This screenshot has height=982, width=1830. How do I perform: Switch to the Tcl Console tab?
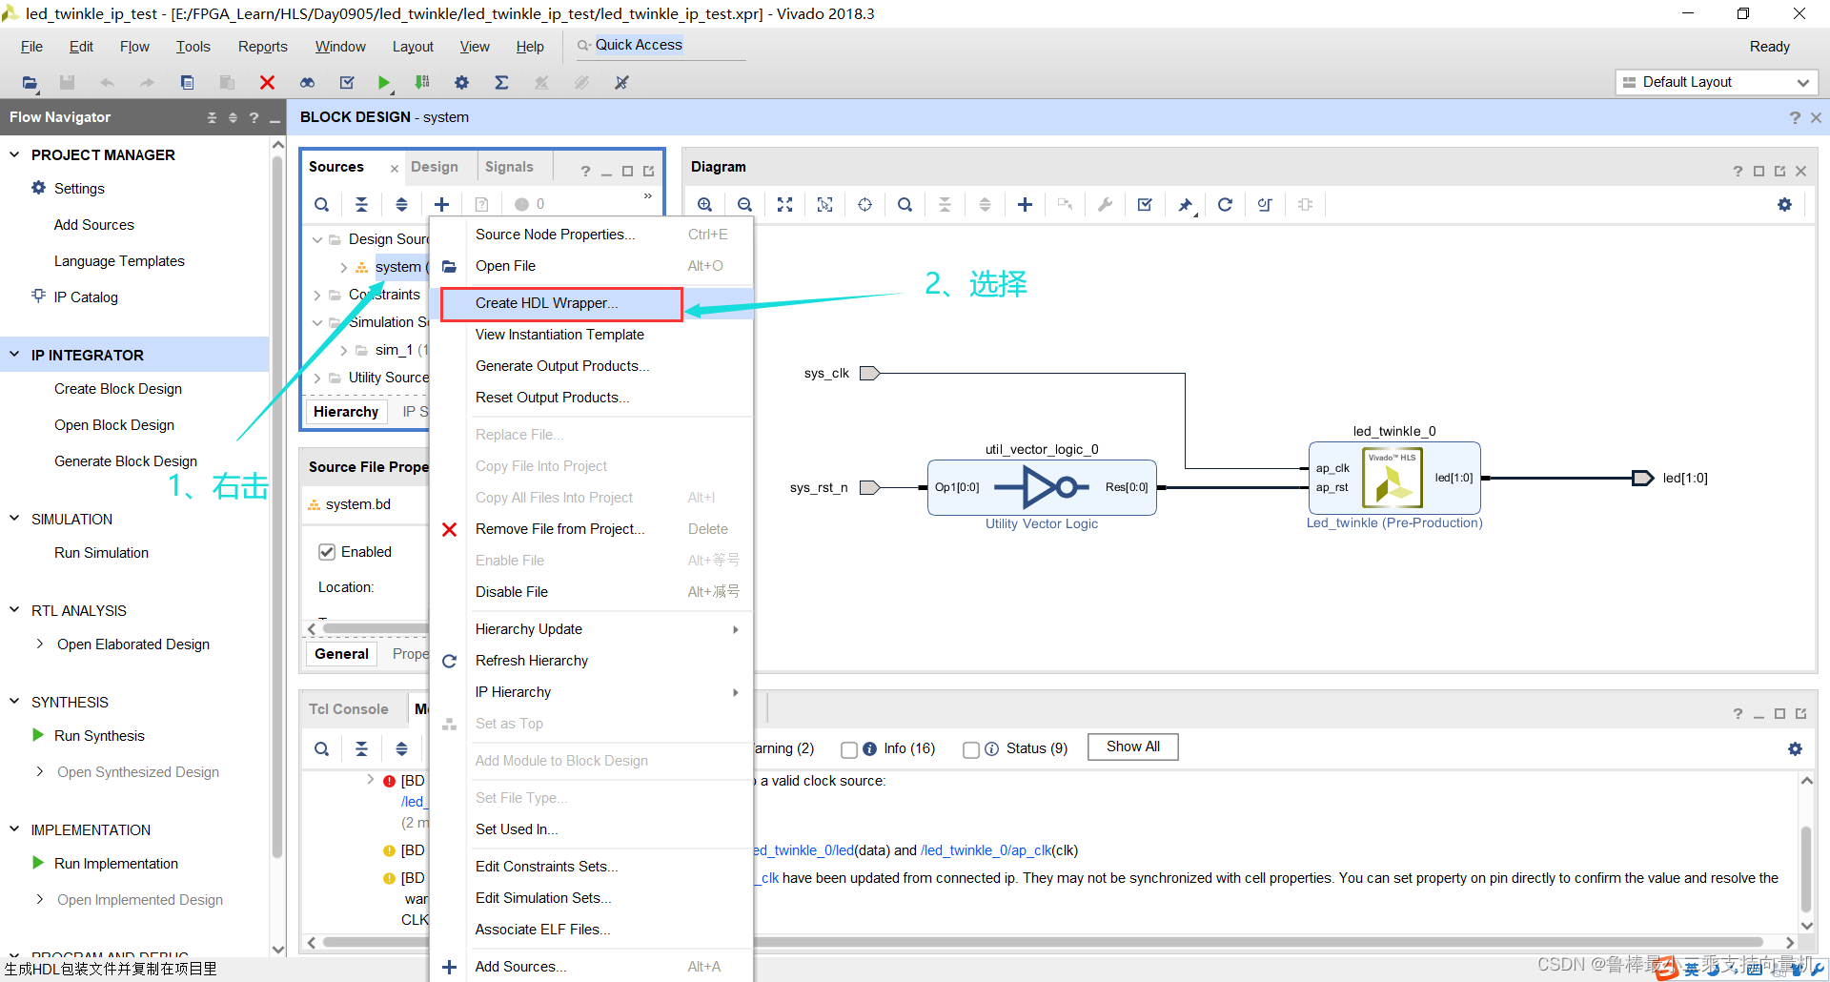coord(349,709)
